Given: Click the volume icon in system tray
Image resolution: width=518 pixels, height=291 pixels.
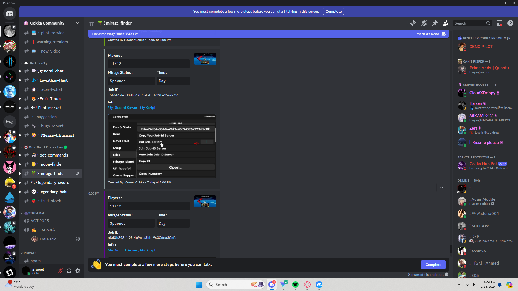Looking at the screenshot, I should 474,285.
